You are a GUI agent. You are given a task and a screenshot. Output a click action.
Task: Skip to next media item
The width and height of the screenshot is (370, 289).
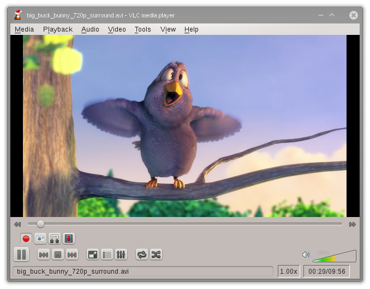[x=72, y=255]
